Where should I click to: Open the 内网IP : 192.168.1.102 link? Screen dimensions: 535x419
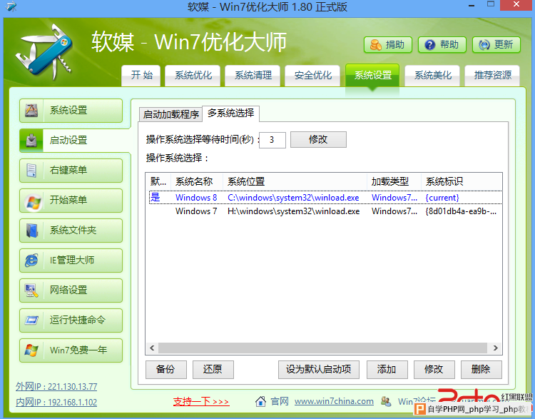pos(56,403)
